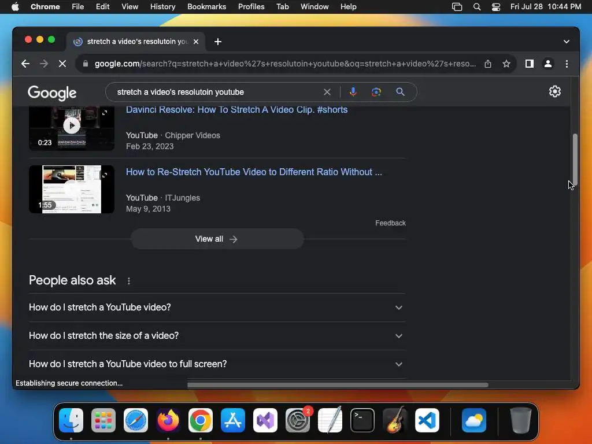Screen dimensions: 592x444
Task: Open How to Re-Stretch YouTube Video link
Action: [254, 172]
